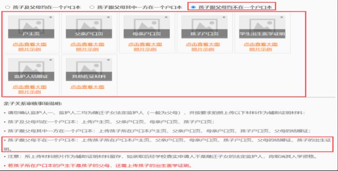Click 点击查看大图 under 其他佐证材料
Viewport: 338px width, 171px height.
[x=87, y=87]
